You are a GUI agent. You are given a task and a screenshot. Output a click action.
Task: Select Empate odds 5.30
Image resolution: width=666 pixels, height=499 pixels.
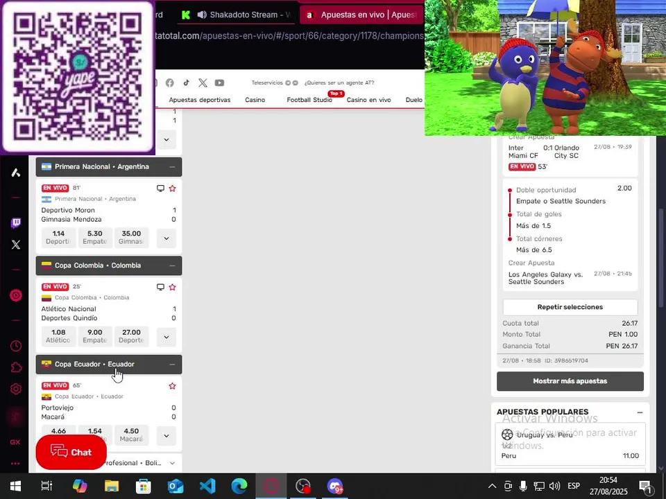95,238
